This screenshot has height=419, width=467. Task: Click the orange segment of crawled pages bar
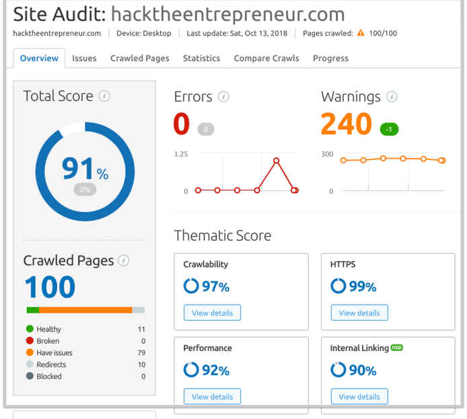85,310
